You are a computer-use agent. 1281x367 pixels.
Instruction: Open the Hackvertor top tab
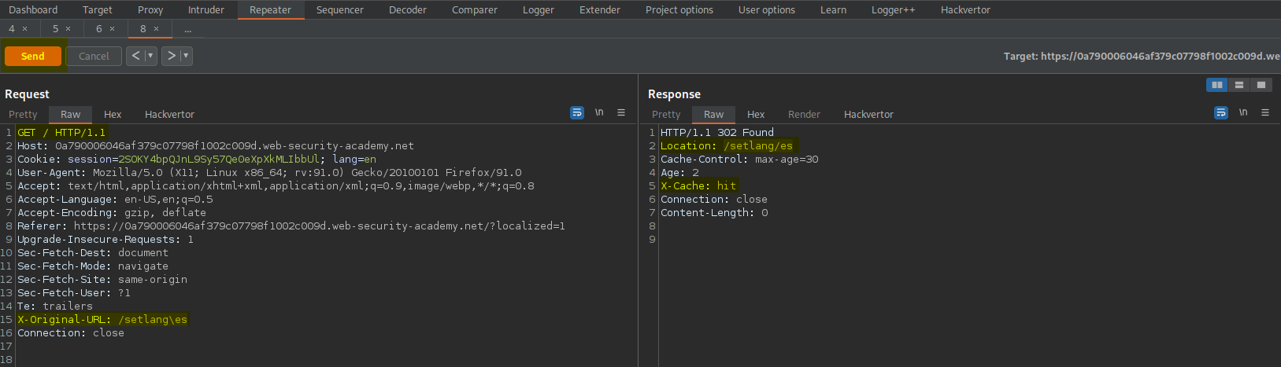(x=965, y=9)
